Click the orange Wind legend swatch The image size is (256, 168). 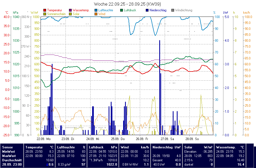96,14
